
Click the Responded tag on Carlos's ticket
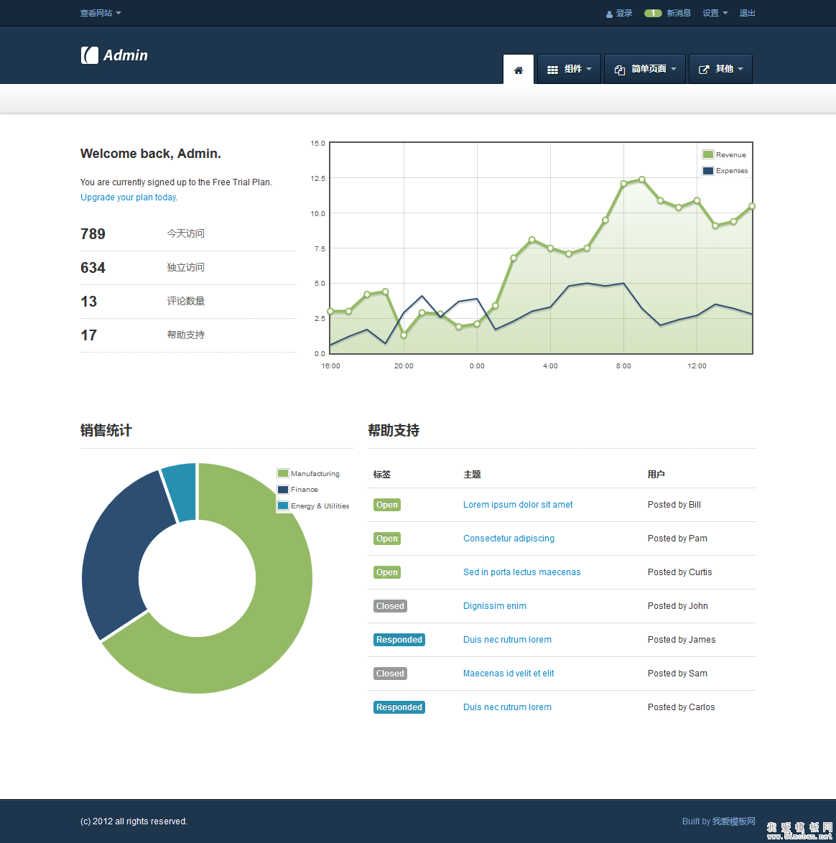coord(399,707)
